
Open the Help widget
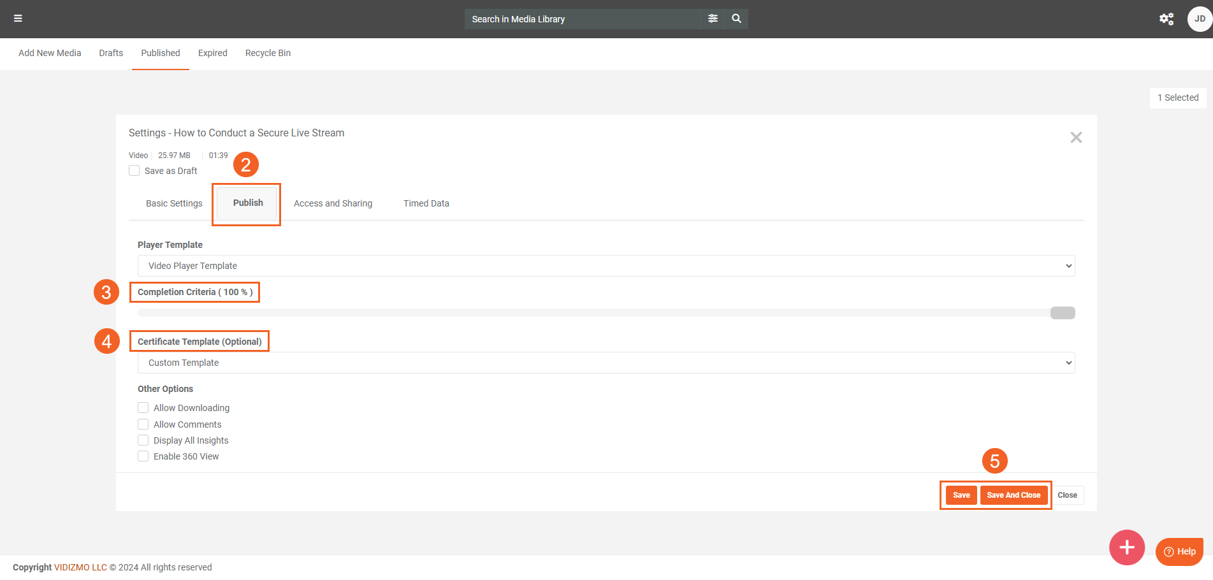click(1179, 551)
